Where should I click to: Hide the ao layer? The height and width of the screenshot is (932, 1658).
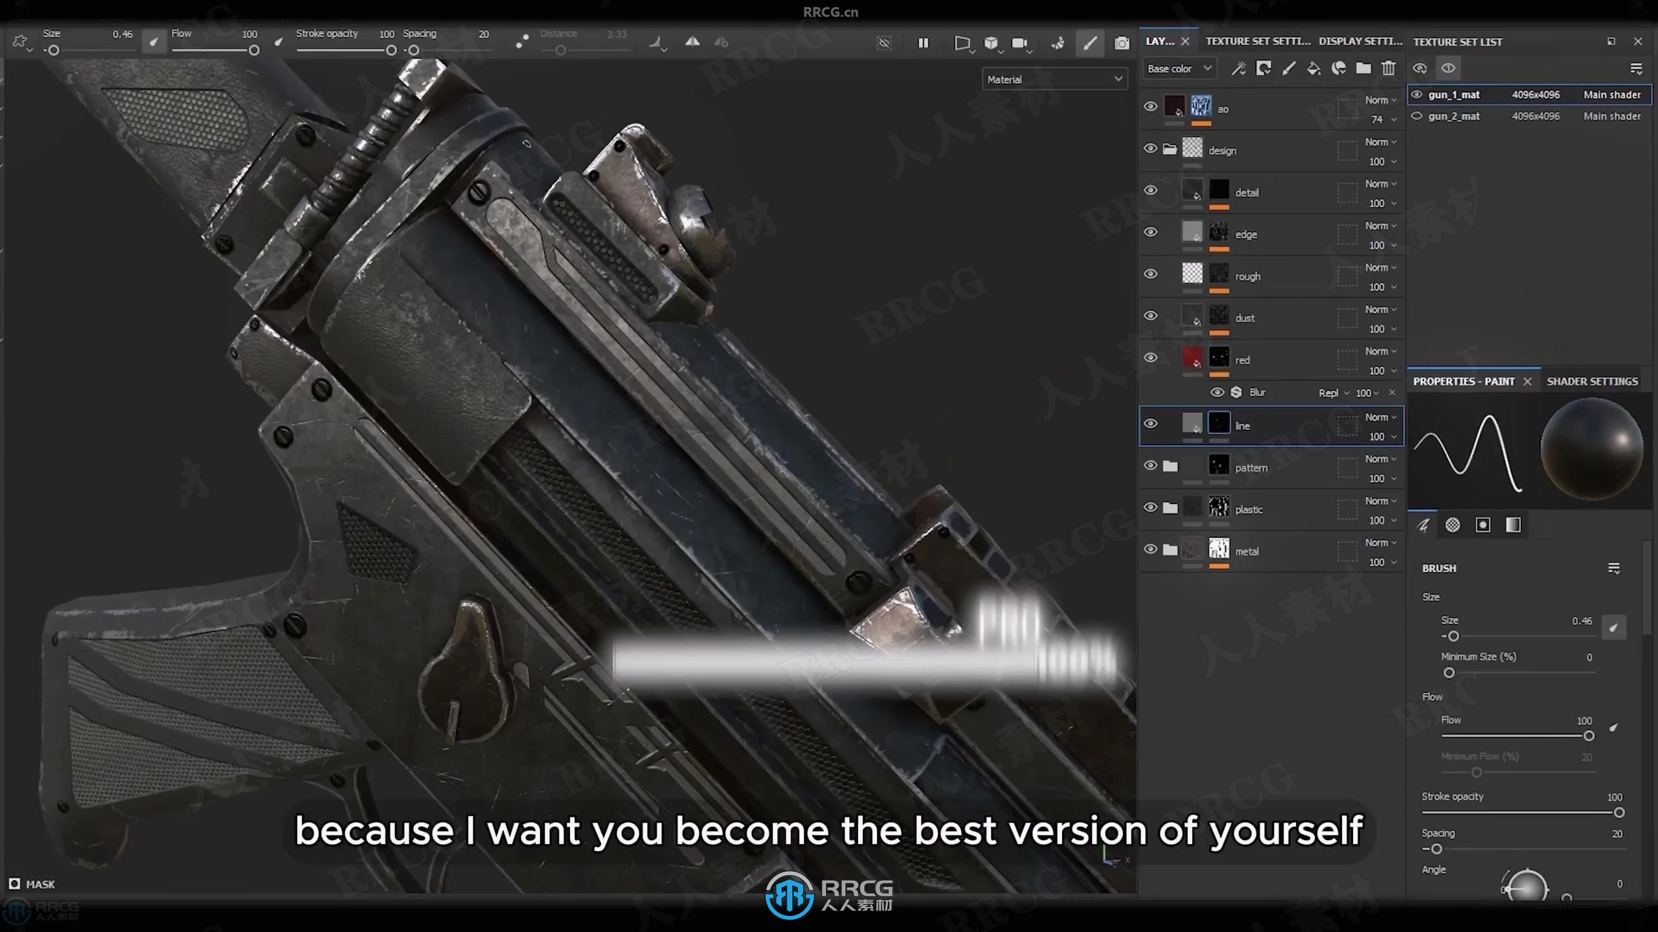click(x=1150, y=107)
